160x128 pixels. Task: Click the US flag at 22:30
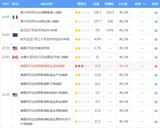(x=15, y=95)
